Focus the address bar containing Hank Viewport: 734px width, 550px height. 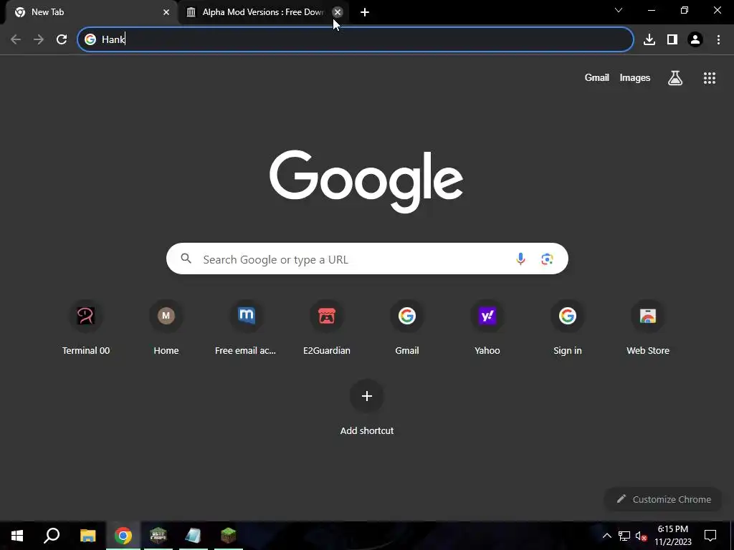356,39
